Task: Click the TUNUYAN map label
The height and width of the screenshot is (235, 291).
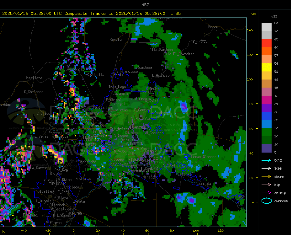Action: (75, 213)
